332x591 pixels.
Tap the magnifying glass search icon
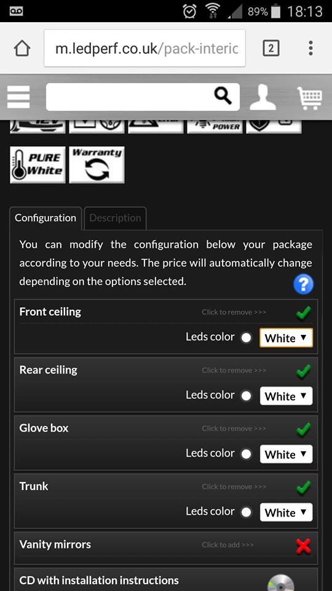[x=223, y=96]
